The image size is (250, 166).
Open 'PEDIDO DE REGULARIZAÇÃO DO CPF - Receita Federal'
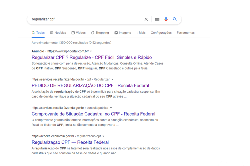coord(90,86)
